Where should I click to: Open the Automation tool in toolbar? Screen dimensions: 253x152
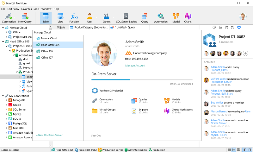point(161,18)
